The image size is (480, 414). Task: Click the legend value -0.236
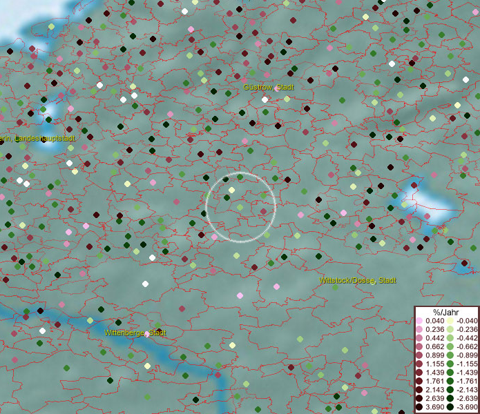467,329
